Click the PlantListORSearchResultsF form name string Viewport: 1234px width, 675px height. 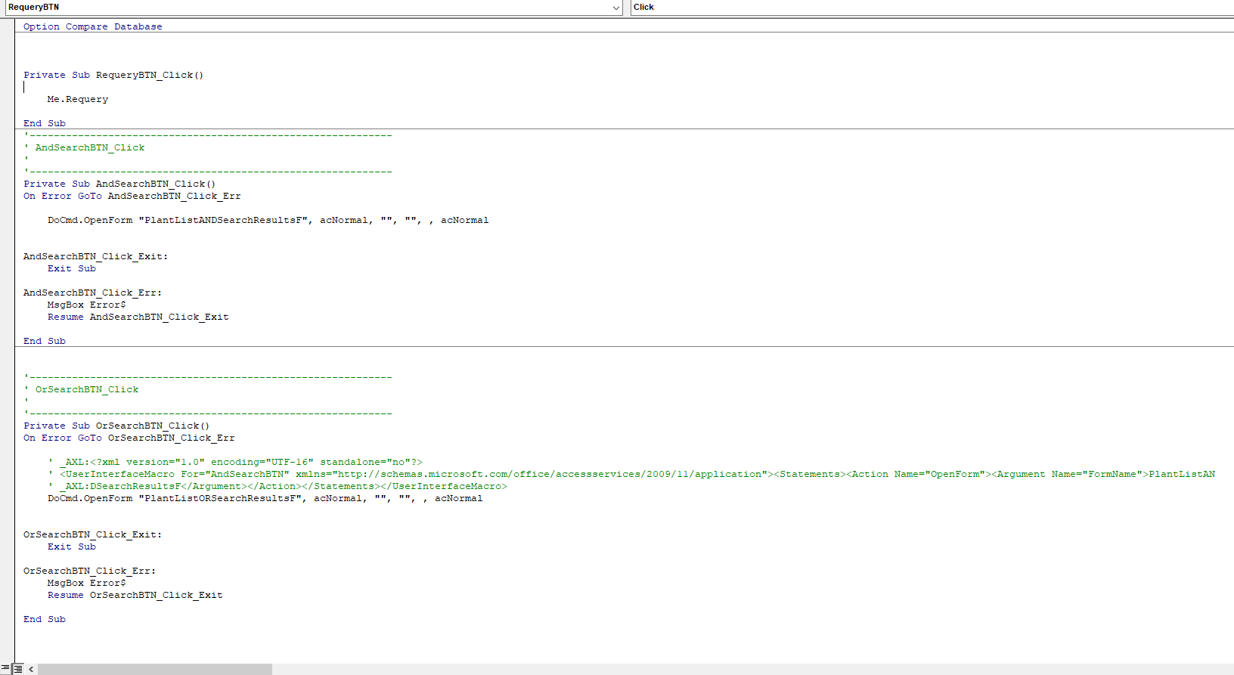click(x=220, y=498)
